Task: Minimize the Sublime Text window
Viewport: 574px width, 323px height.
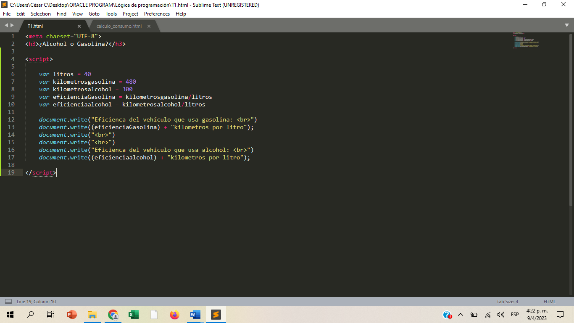Action: pyautogui.click(x=525, y=5)
